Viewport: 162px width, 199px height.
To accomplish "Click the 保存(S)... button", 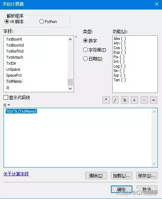I will [x=147, y=176].
